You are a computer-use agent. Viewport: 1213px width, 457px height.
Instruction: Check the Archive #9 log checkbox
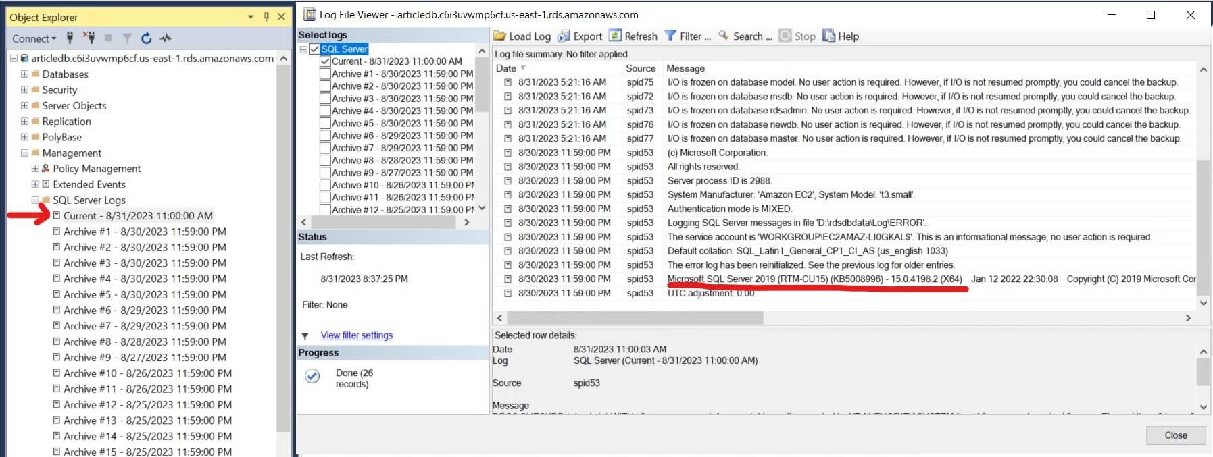(x=325, y=172)
